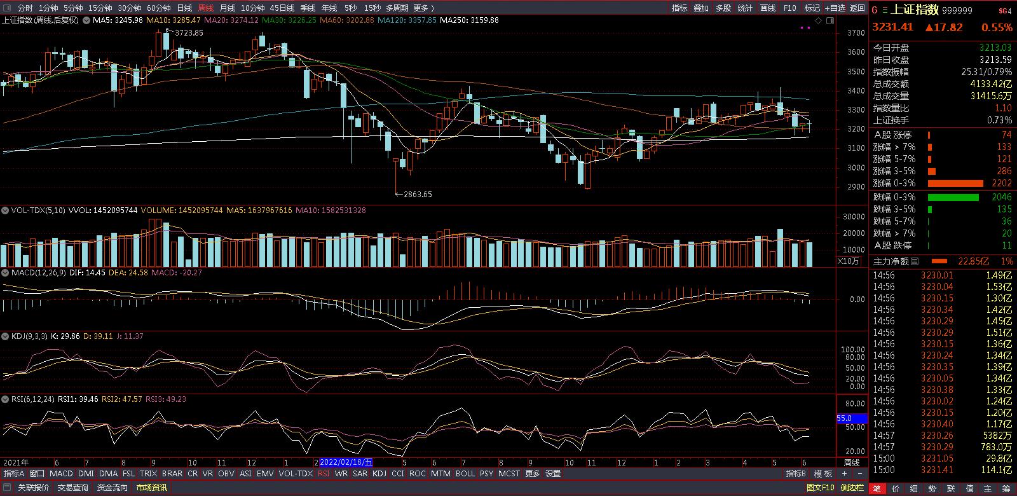1017x496 pixels.
Task: Open the F10 company info
Action: click(789, 8)
